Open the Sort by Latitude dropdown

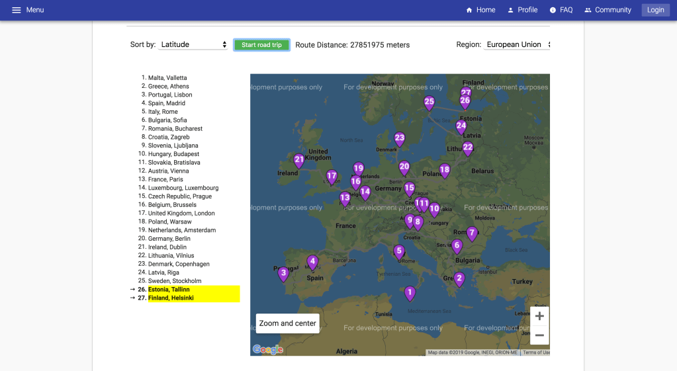point(194,45)
